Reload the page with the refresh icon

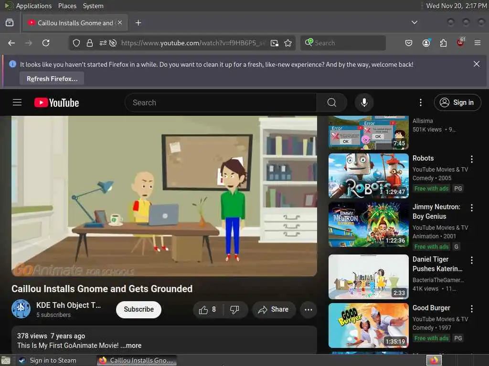point(46,43)
